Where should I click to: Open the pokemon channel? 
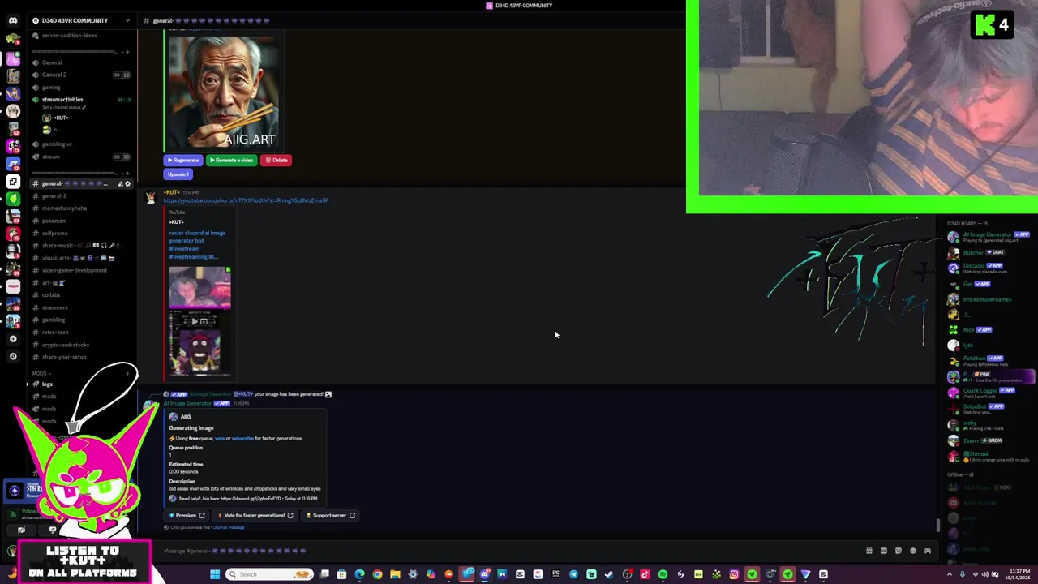click(x=54, y=221)
